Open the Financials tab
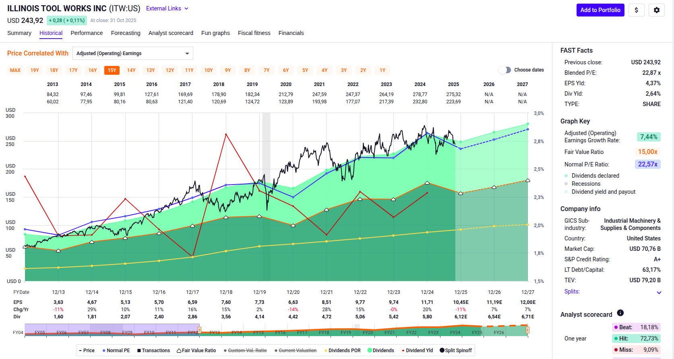The image size is (674, 359). click(x=291, y=33)
